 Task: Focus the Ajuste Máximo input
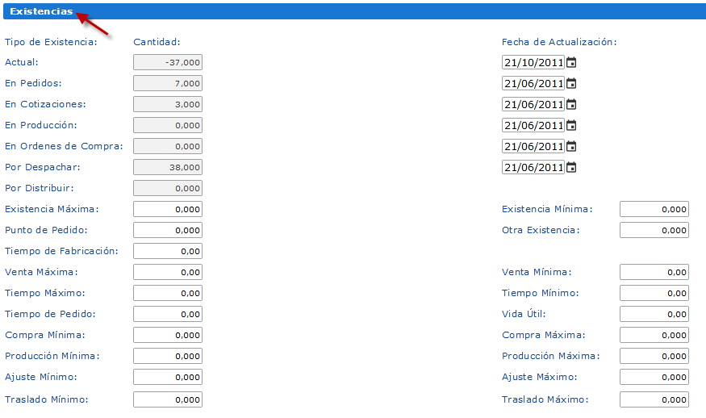(654, 377)
